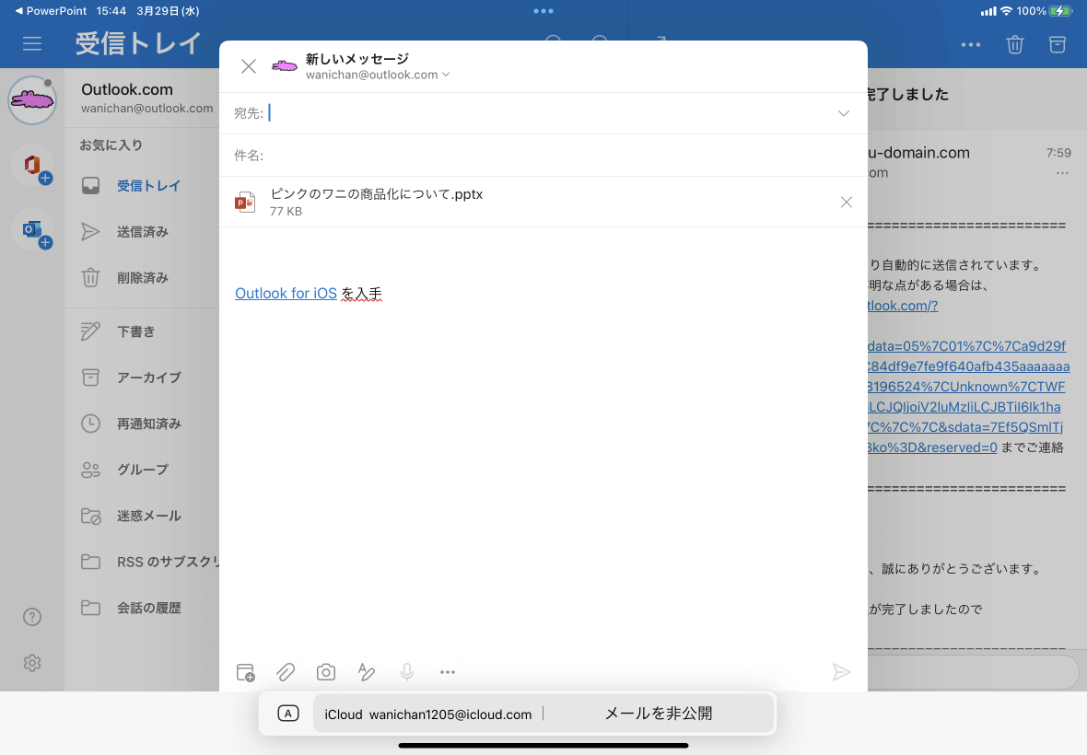The image size is (1087, 755).
Task: Tap the multitasking three dots at top
Action: click(543, 11)
